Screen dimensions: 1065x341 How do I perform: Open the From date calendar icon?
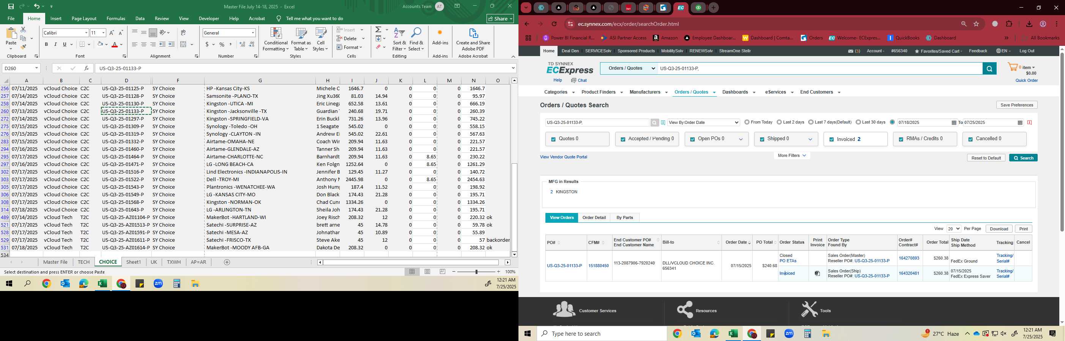[953, 123]
